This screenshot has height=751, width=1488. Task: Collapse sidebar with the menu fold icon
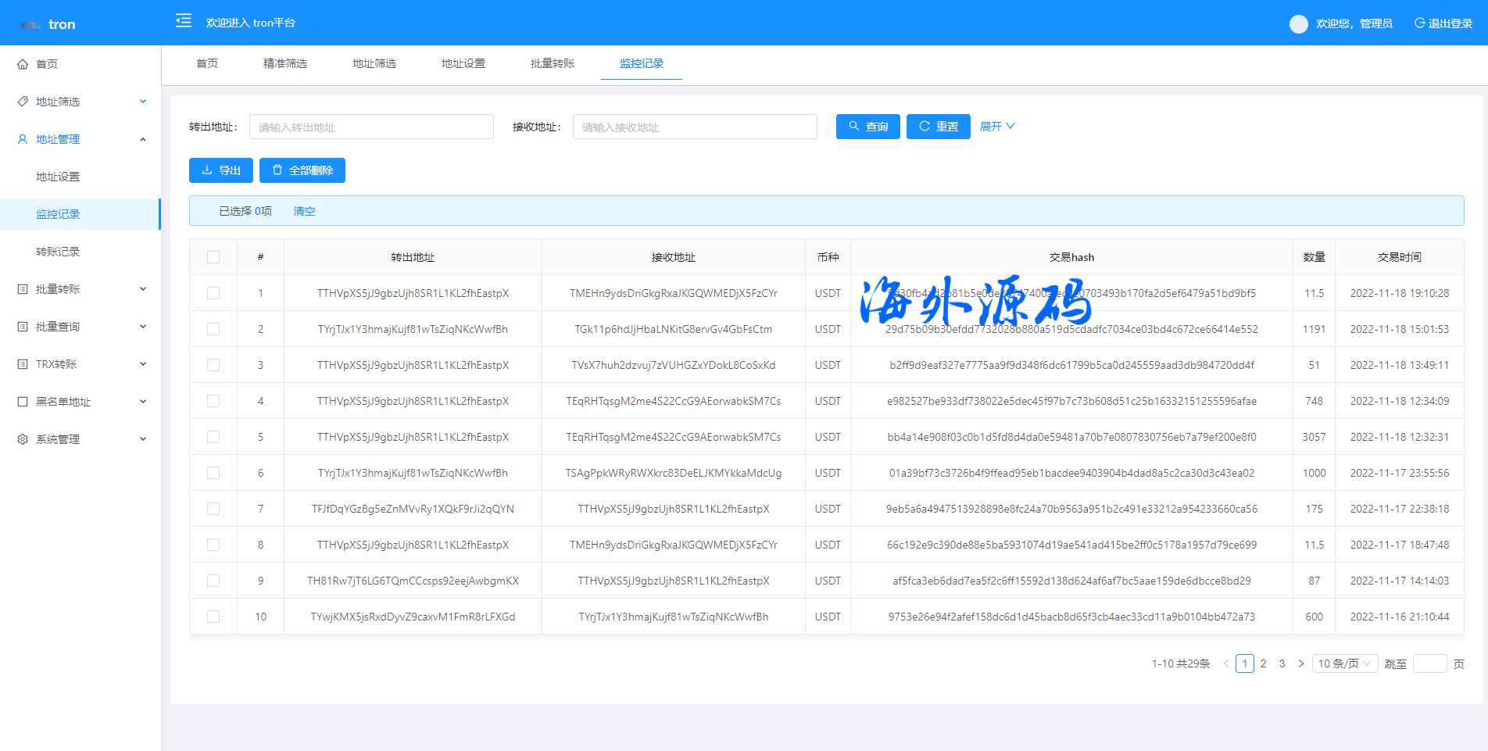click(184, 21)
